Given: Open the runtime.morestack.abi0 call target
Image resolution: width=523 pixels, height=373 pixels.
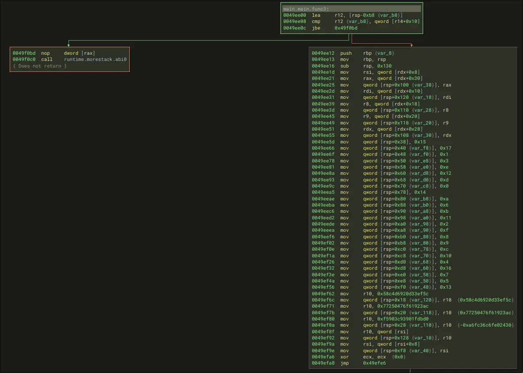Looking at the screenshot, I should click(x=95, y=59).
